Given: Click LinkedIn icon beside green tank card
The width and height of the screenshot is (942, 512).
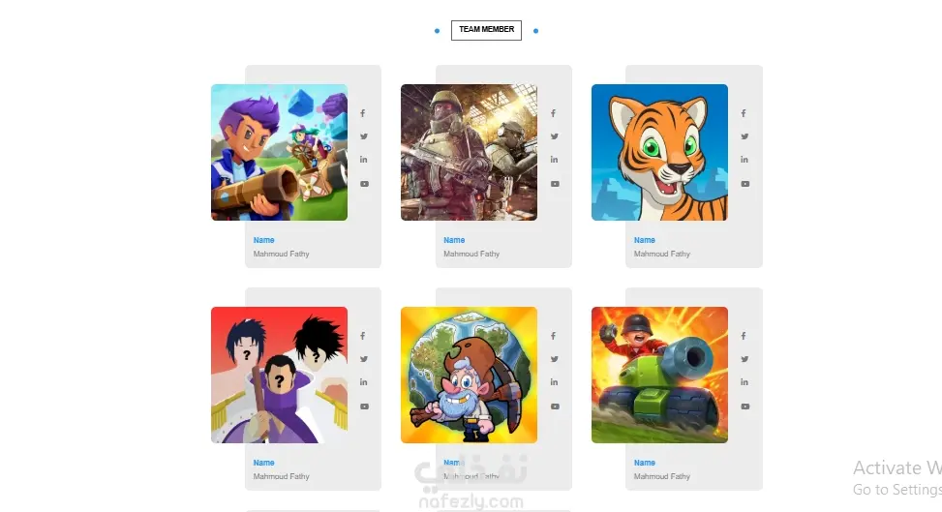Looking at the screenshot, I should [x=744, y=382].
